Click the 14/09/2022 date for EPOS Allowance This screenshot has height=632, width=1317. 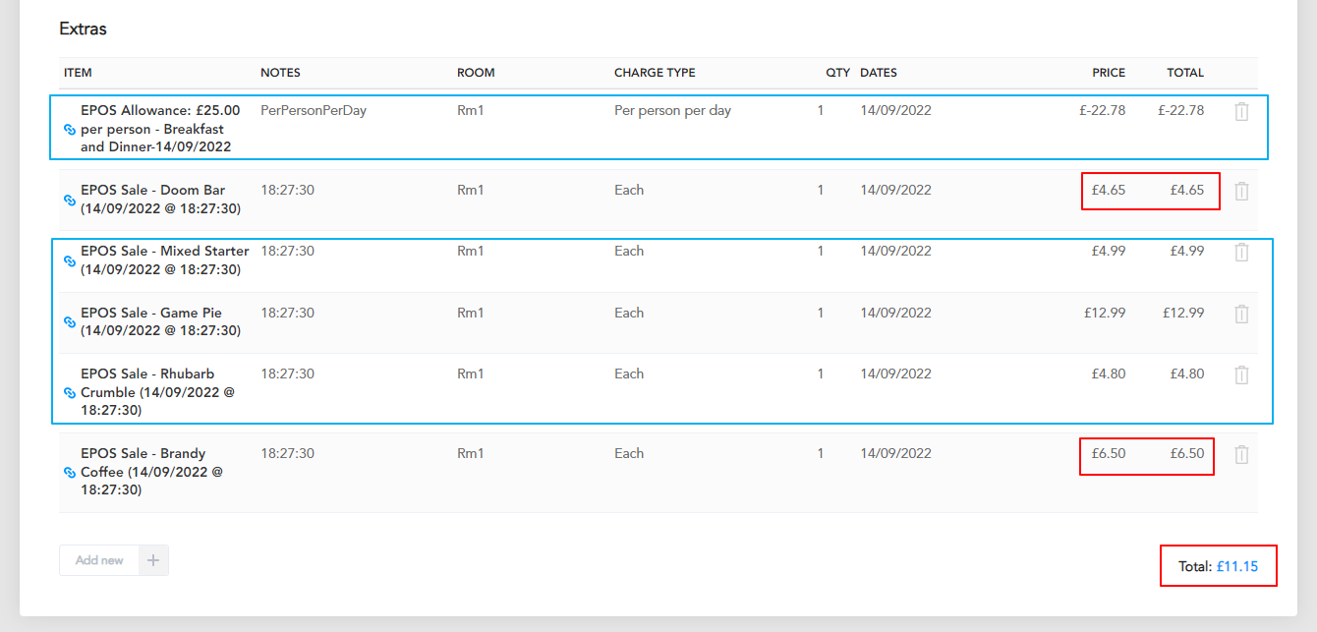895,111
